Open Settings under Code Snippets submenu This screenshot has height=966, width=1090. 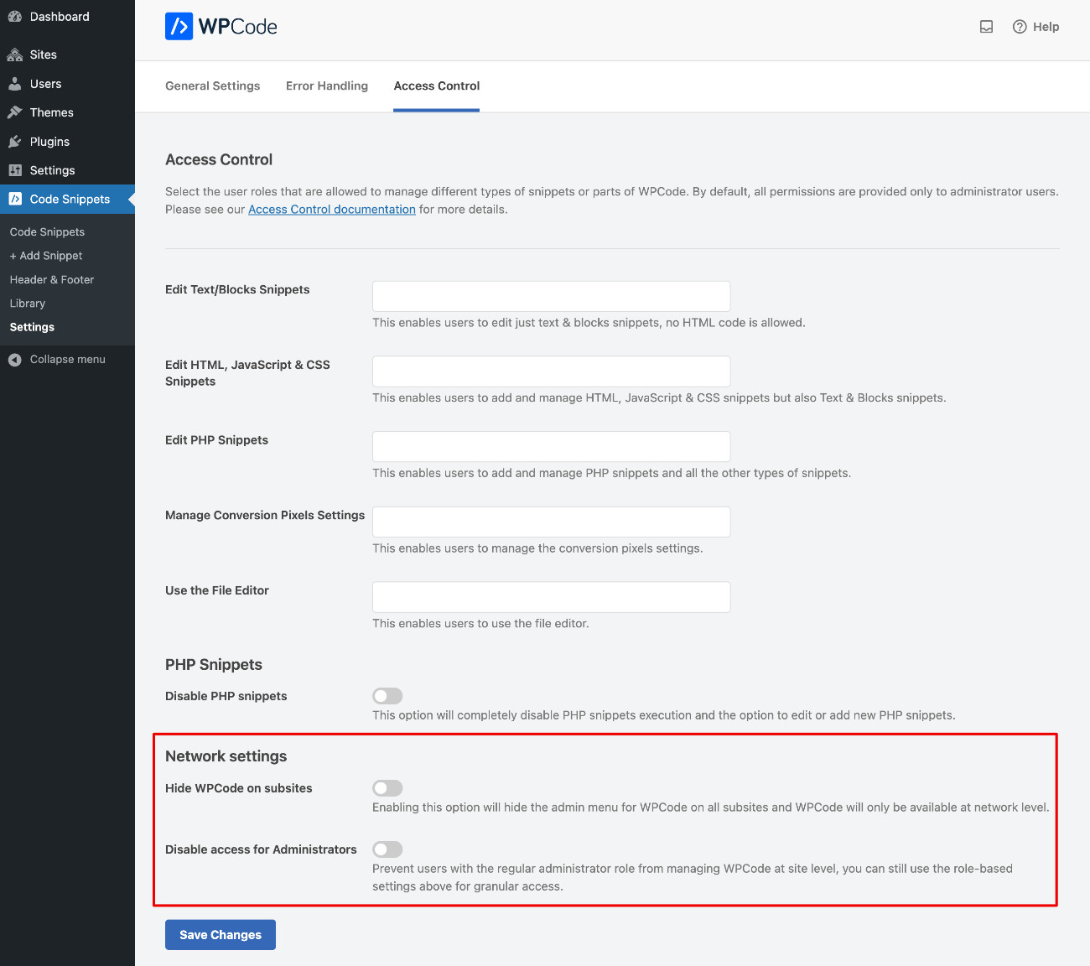click(32, 327)
